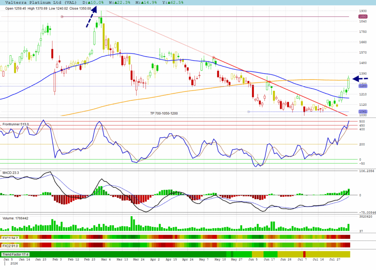The image size is (376, 270).
Task: Click the Frontrunner 500 level label
Action: point(362,122)
